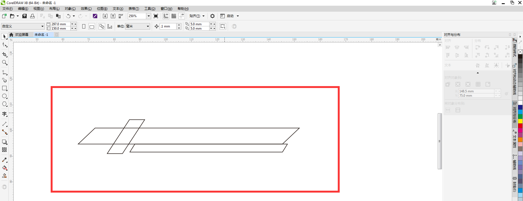Click the yellow swatch in color palette
Image resolution: width=523 pixels, height=201 pixels.
coord(520,121)
